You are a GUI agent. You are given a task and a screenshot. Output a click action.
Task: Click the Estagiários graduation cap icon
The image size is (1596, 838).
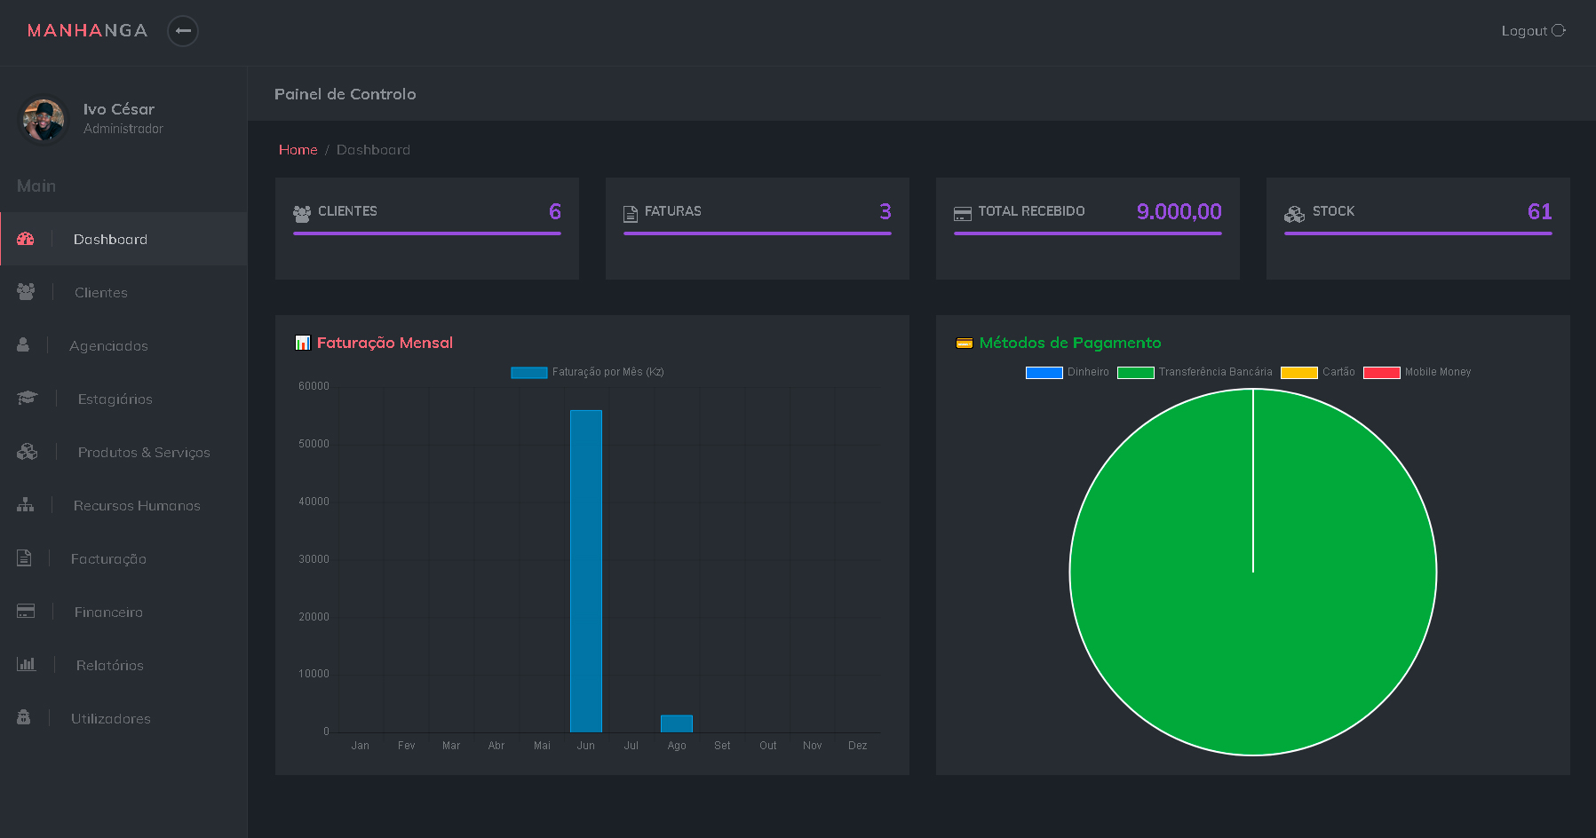pyautogui.click(x=28, y=399)
